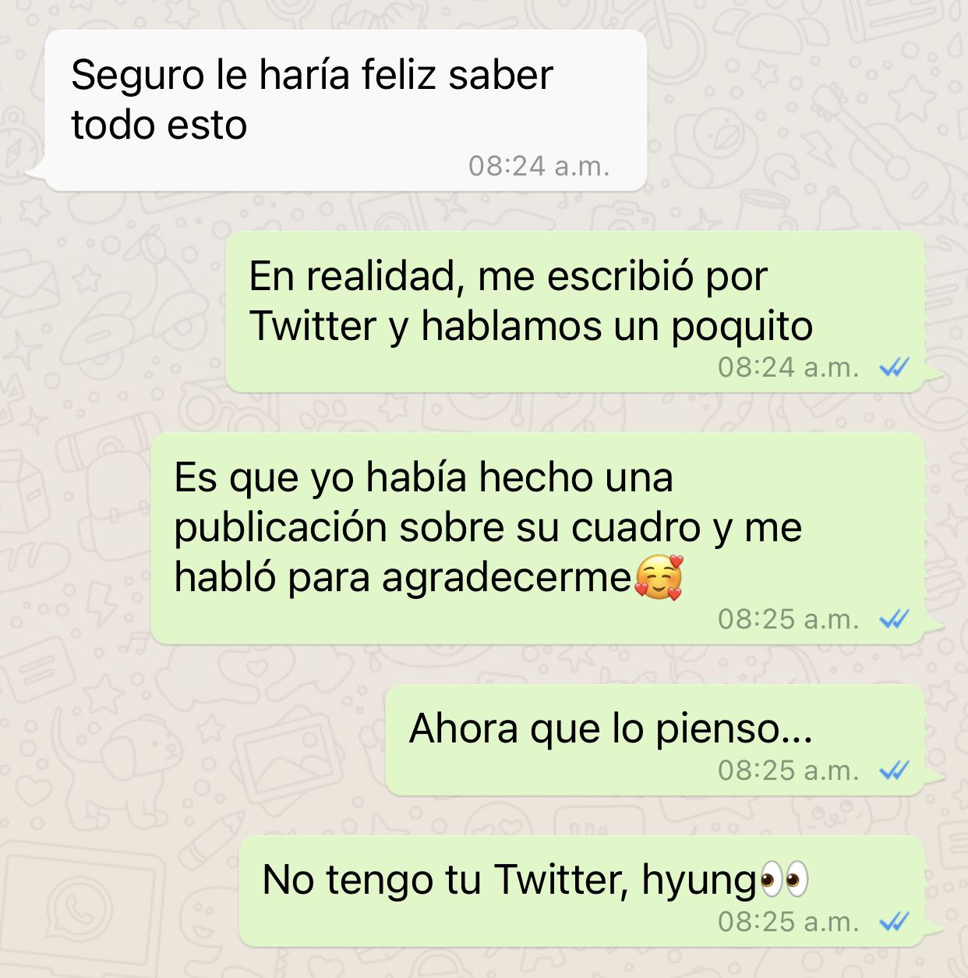
Task: Tap the 08:24 a.m. timestamp on received message
Action: pos(539,166)
